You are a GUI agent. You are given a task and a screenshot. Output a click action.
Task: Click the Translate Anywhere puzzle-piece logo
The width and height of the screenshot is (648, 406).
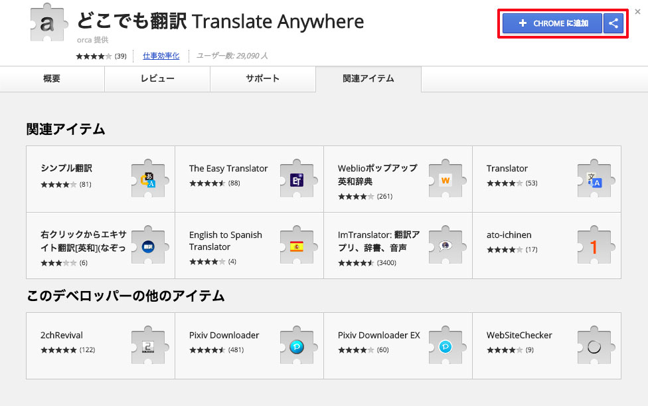[x=48, y=23]
